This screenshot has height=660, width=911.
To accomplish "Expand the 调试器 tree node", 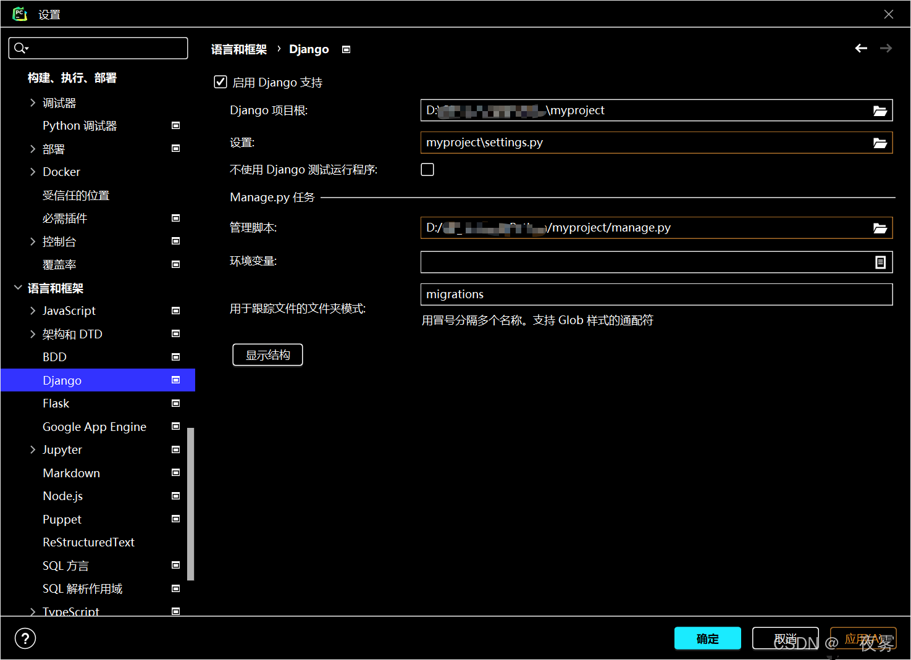I will click(x=33, y=102).
